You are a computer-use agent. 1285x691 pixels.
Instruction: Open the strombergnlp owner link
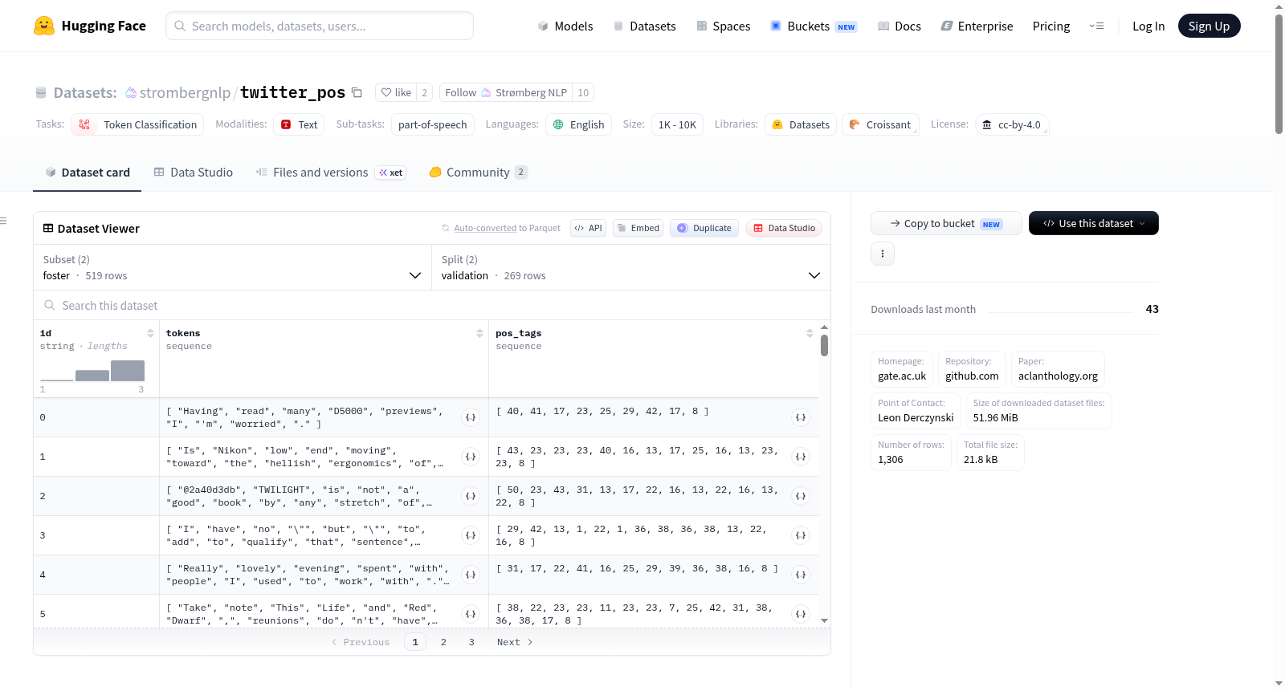[x=185, y=92]
